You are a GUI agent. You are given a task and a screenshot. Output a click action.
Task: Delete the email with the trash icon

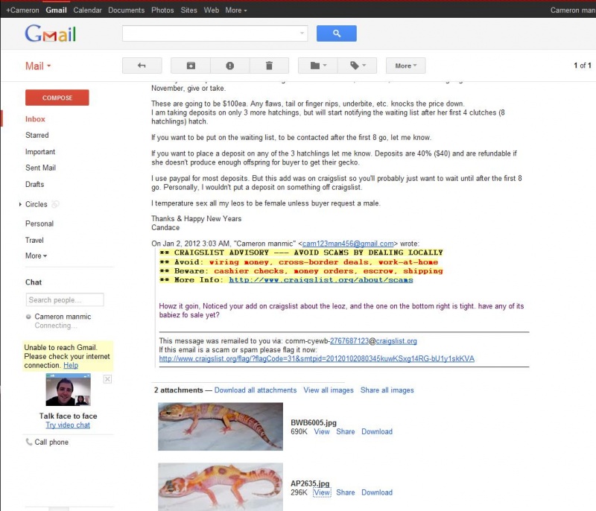pos(269,66)
